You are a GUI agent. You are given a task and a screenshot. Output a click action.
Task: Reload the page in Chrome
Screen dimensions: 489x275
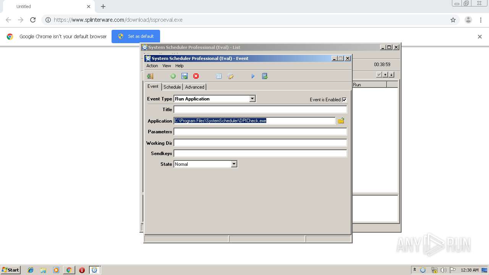tap(33, 20)
